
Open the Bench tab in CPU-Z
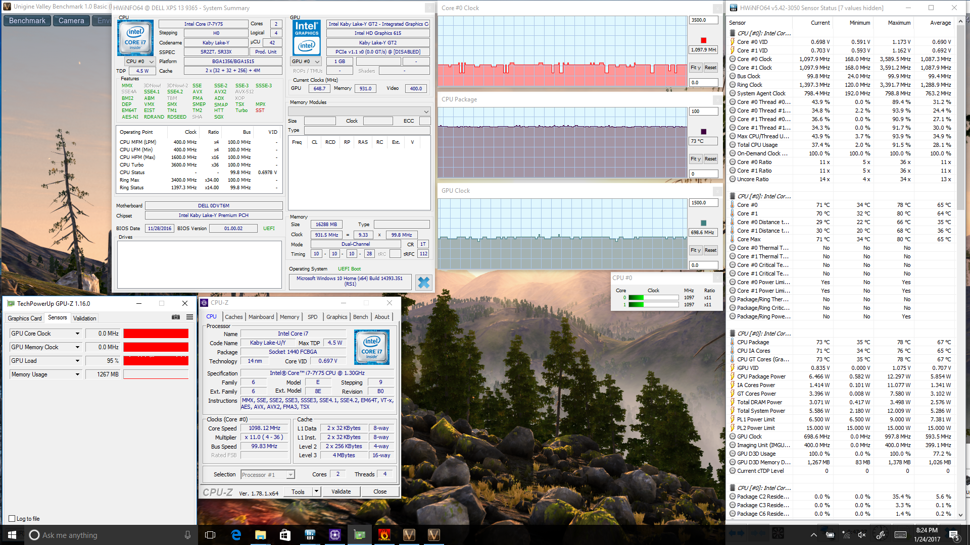point(360,317)
